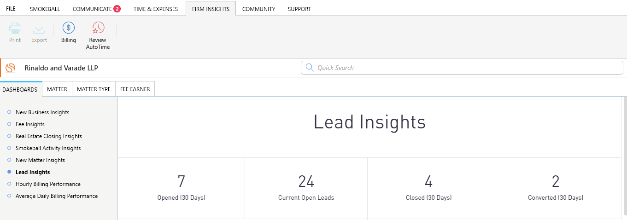Switch to the MATTER sub-tab

click(57, 89)
